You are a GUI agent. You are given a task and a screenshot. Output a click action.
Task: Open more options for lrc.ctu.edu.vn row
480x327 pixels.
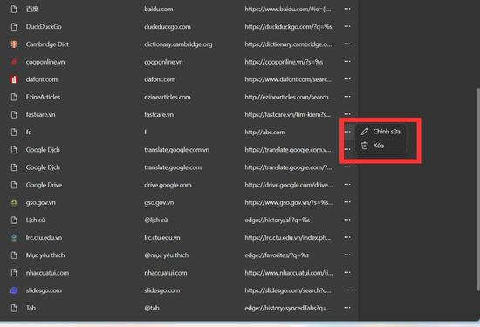click(347, 237)
